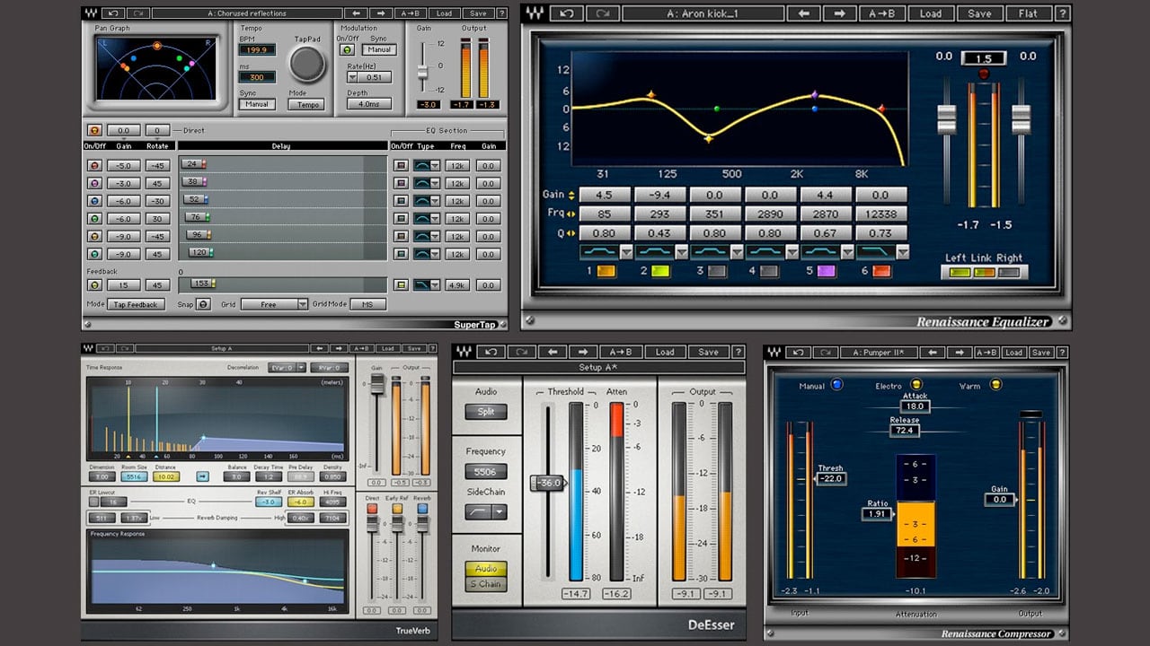
Task: Click the DeEsser Audio Split button
Action: [x=486, y=412]
